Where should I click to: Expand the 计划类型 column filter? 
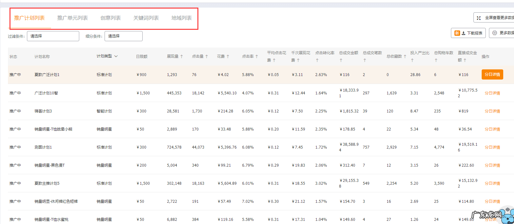[x=116, y=56]
